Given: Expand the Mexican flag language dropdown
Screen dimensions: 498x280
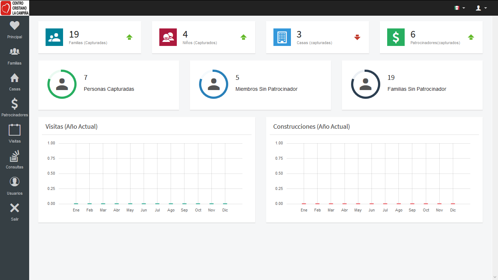Looking at the screenshot, I should [459, 8].
